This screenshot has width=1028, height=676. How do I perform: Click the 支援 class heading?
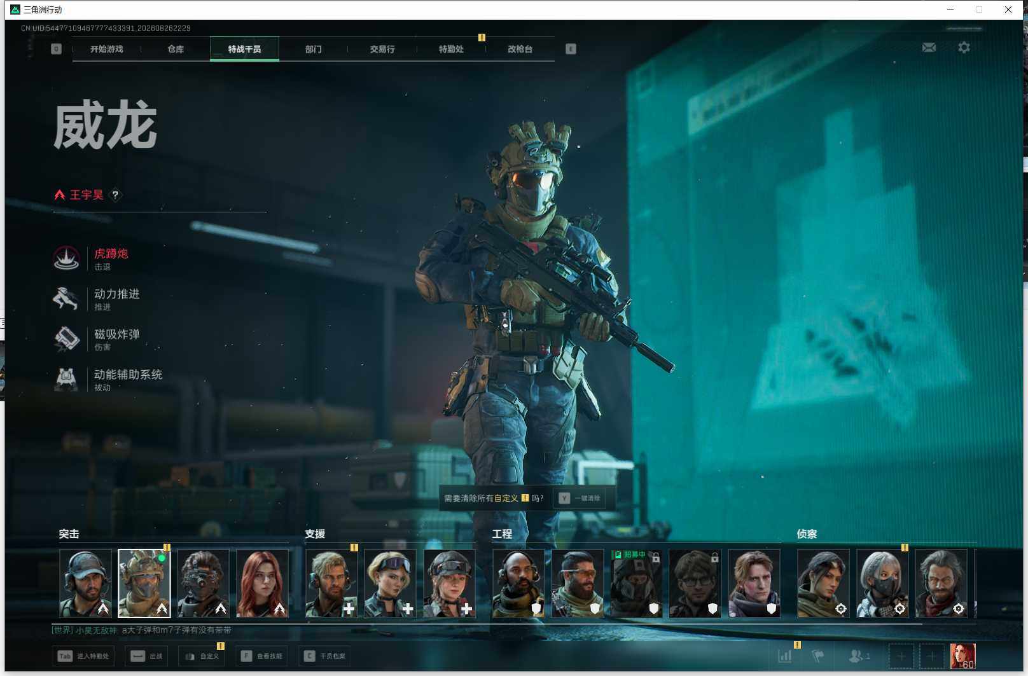click(x=315, y=534)
